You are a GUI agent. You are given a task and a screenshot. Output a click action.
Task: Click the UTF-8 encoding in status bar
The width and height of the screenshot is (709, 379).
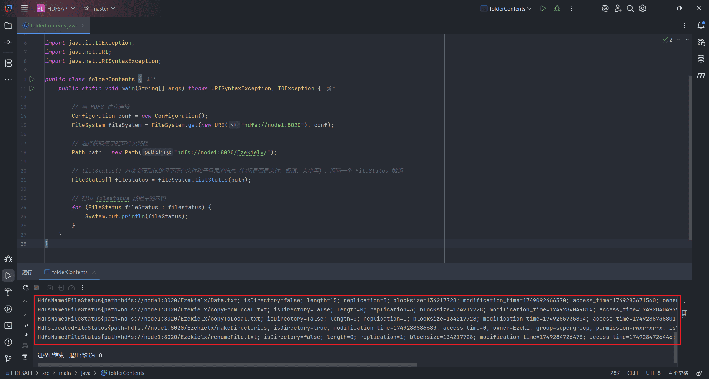click(x=653, y=373)
